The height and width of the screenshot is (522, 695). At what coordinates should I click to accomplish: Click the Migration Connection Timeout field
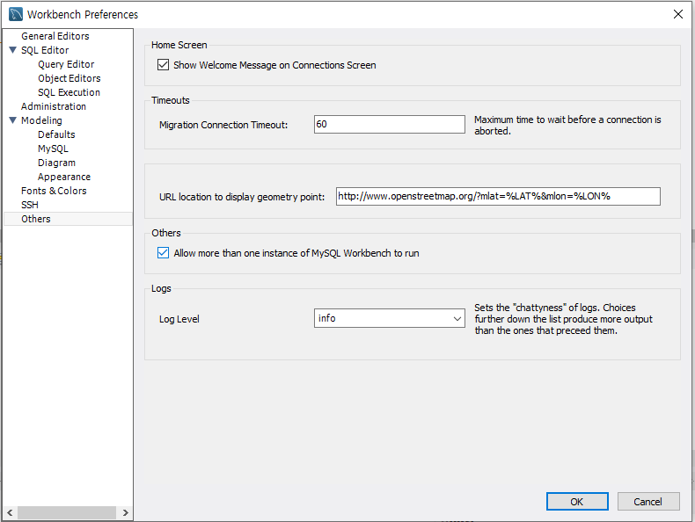coord(389,125)
